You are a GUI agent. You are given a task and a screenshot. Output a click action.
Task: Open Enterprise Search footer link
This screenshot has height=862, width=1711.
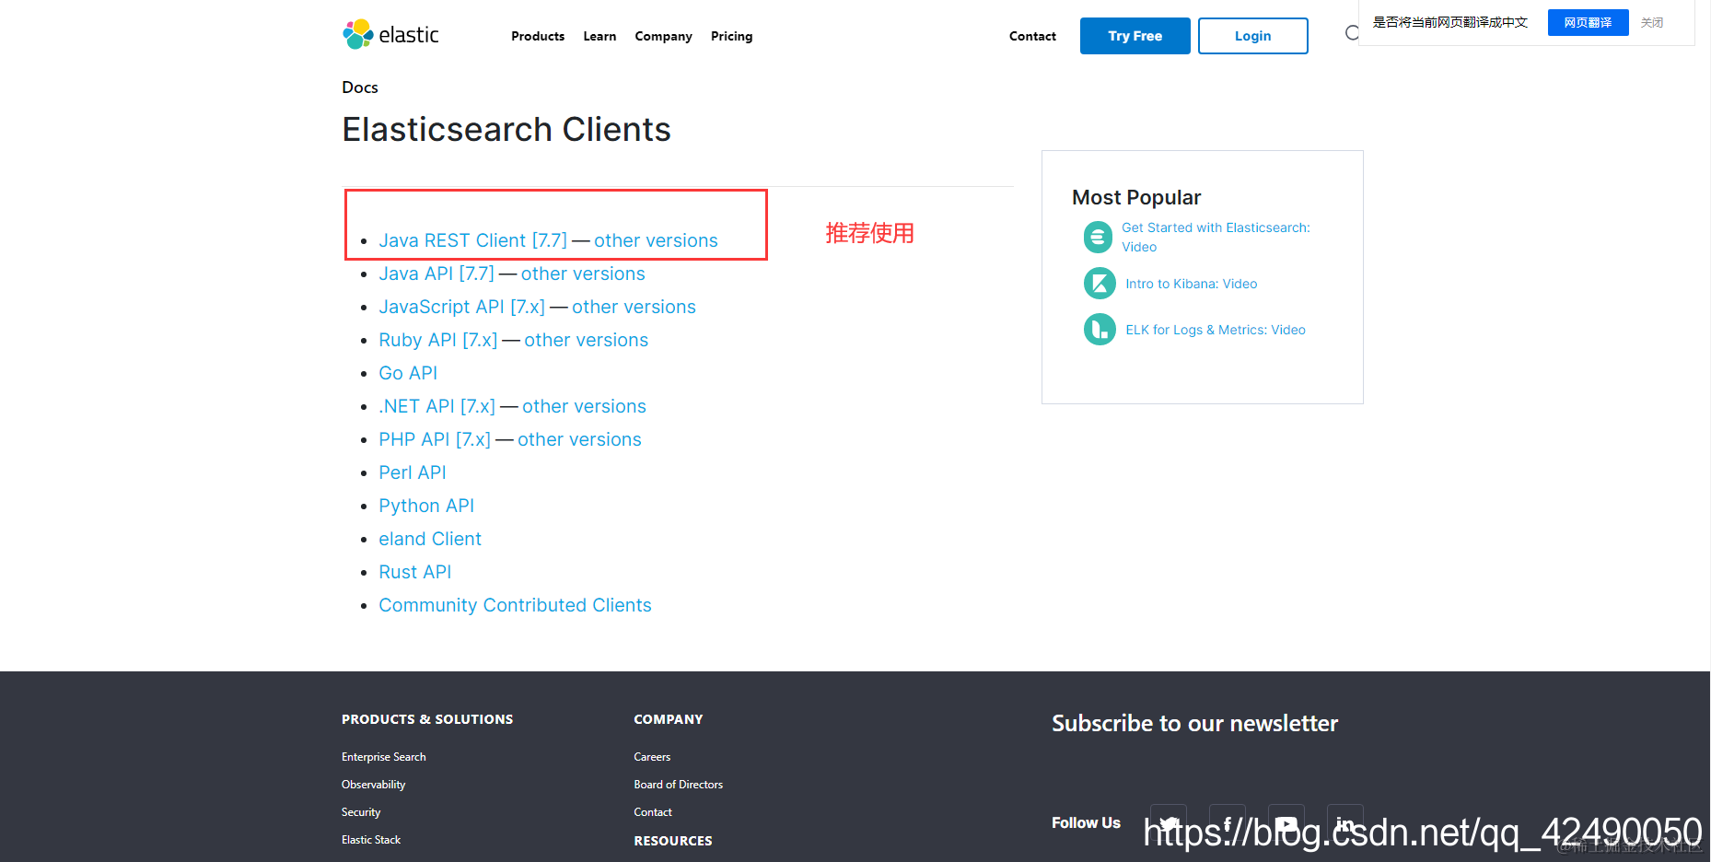click(384, 757)
